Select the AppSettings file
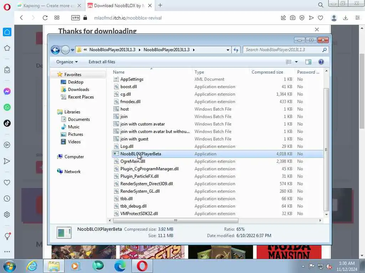The height and width of the screenshot is (273, 365). pyautogui.click(x=132, y=79)
